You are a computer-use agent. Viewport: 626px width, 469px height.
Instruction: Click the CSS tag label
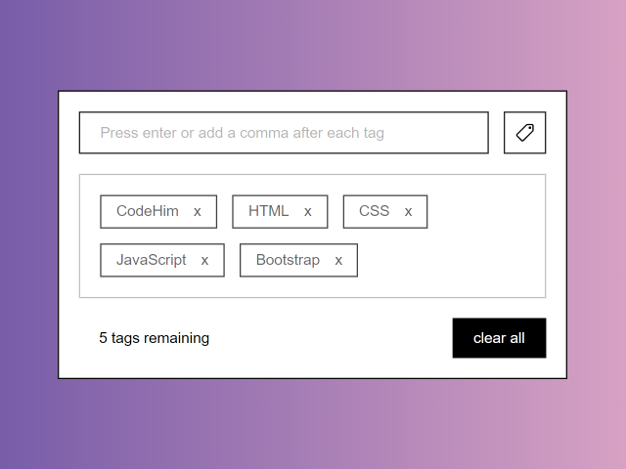(x=374, y=211)
